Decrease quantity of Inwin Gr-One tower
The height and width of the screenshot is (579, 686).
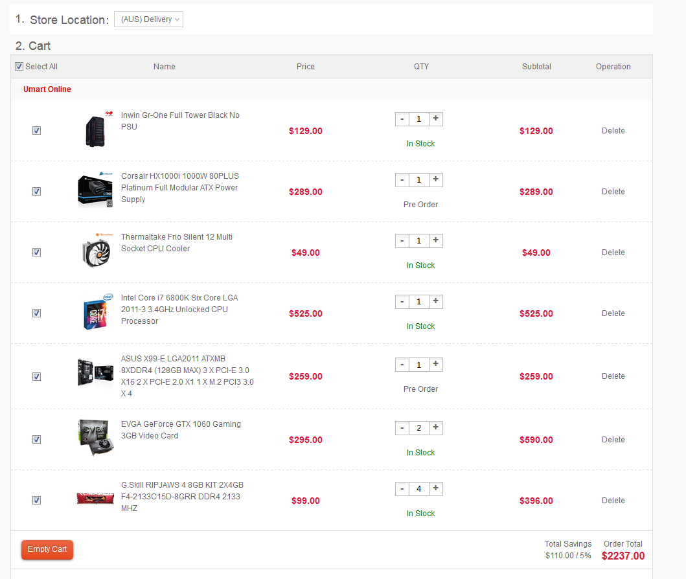pos(402,119)
